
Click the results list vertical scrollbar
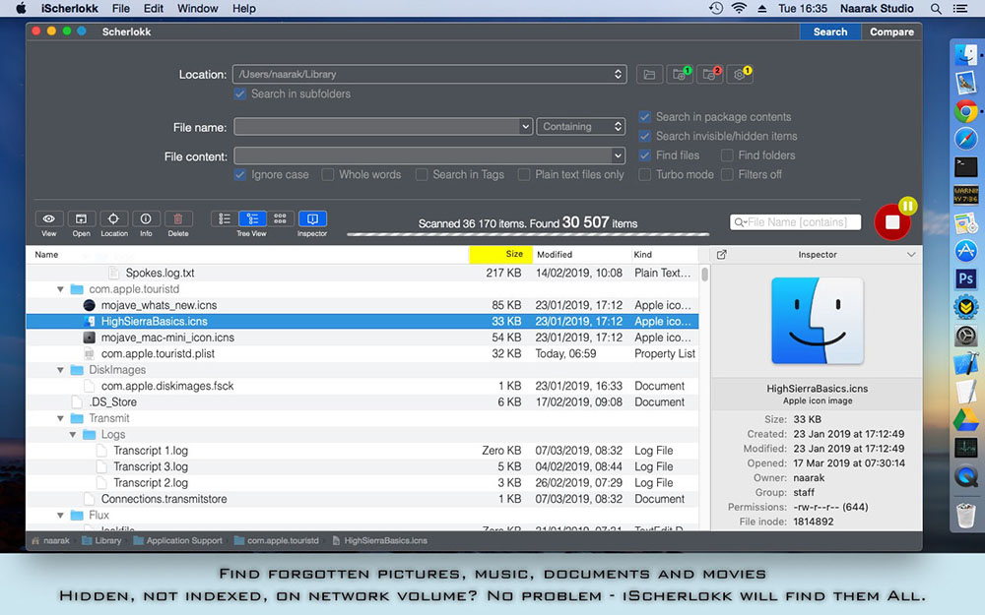pos(705,275)
